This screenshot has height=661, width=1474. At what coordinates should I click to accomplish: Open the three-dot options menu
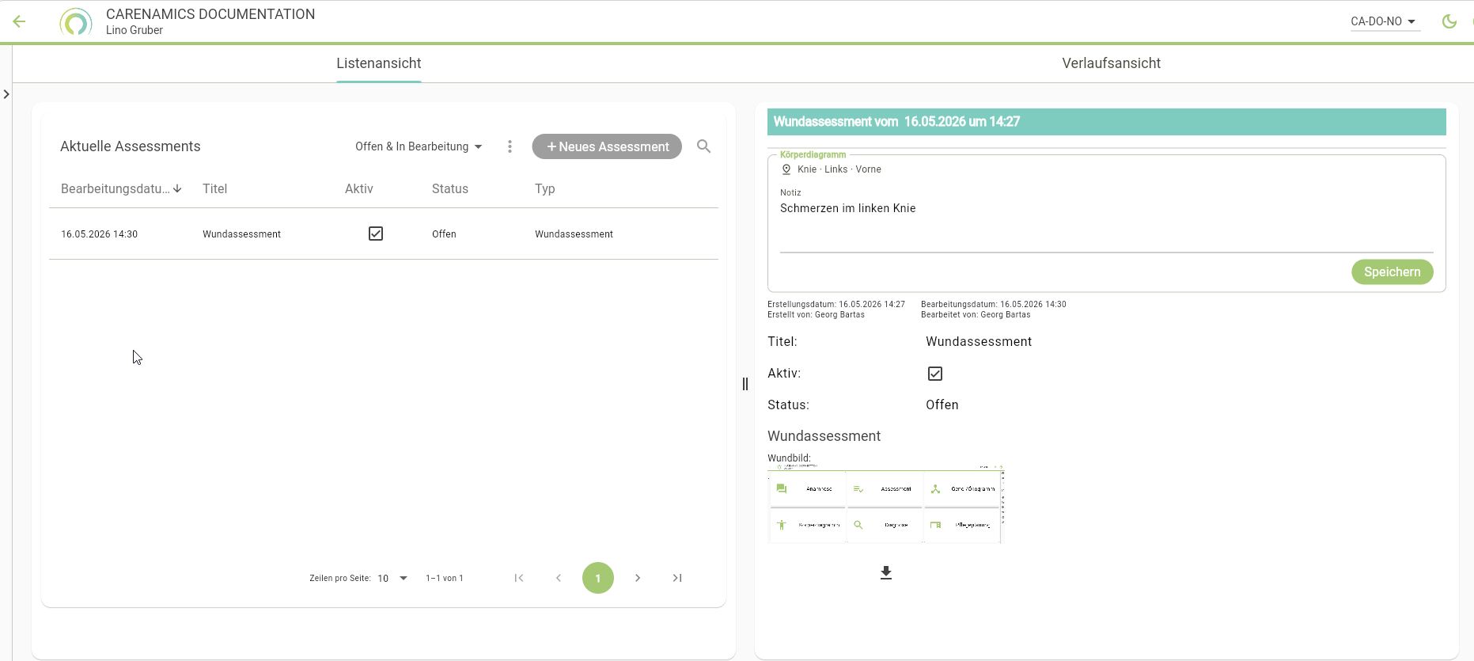(x=510, y=146)
